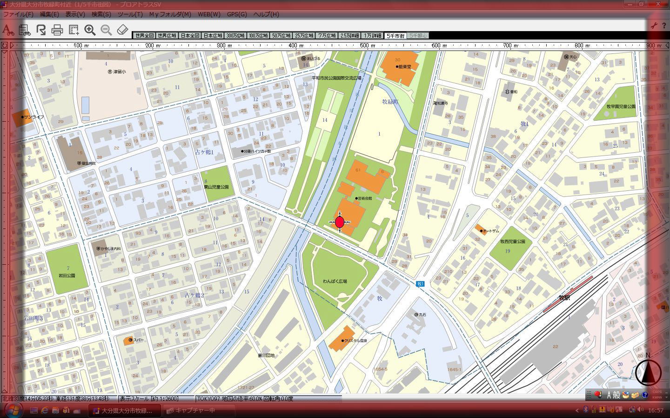Open the 検索(S) menu
Screen dimensions: 670x418
[x=101, y=14]
